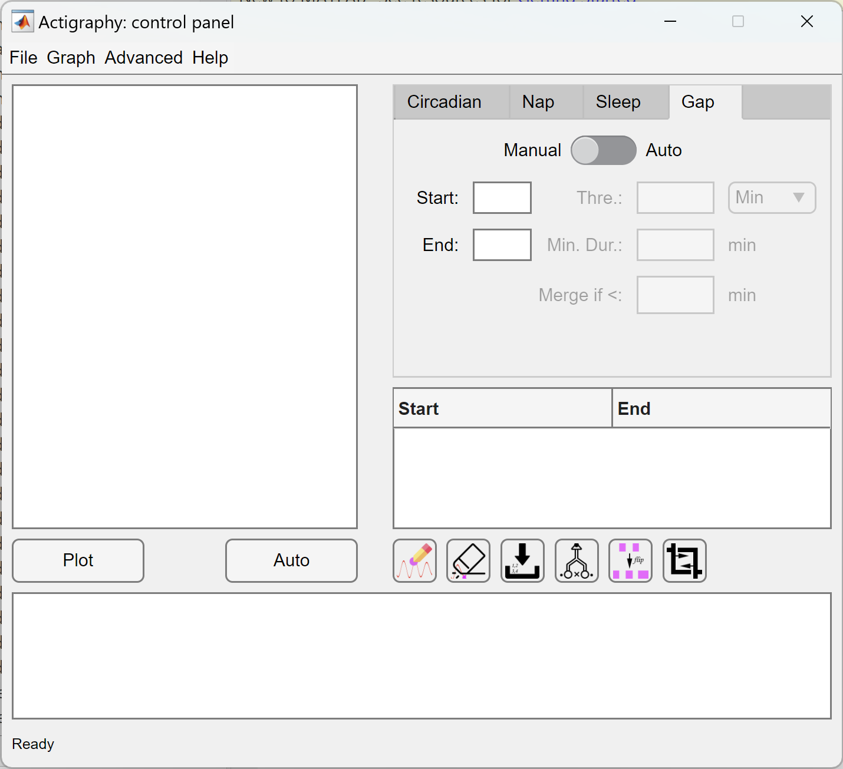Click the log output text area
843x769 pixels.
[422, 656]
